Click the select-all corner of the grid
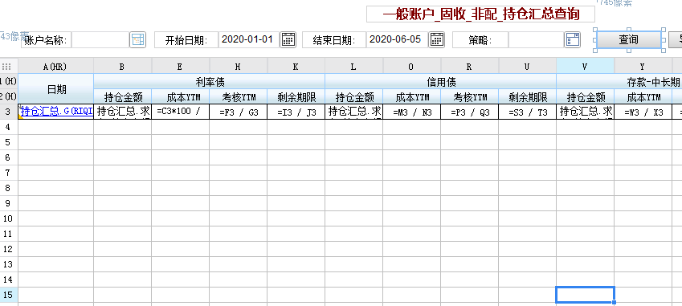Image resolution: width=682 pixels, height=306 pixels. click(6, 67)
